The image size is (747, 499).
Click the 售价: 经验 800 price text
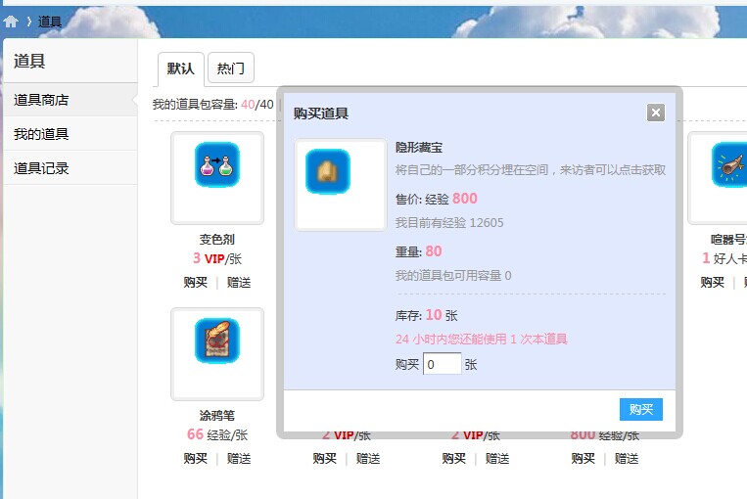click(437, 199)
